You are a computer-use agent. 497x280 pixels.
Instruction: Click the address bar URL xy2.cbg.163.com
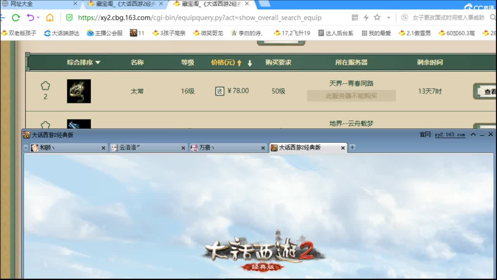pyautogui.click(x=200, y=17)
